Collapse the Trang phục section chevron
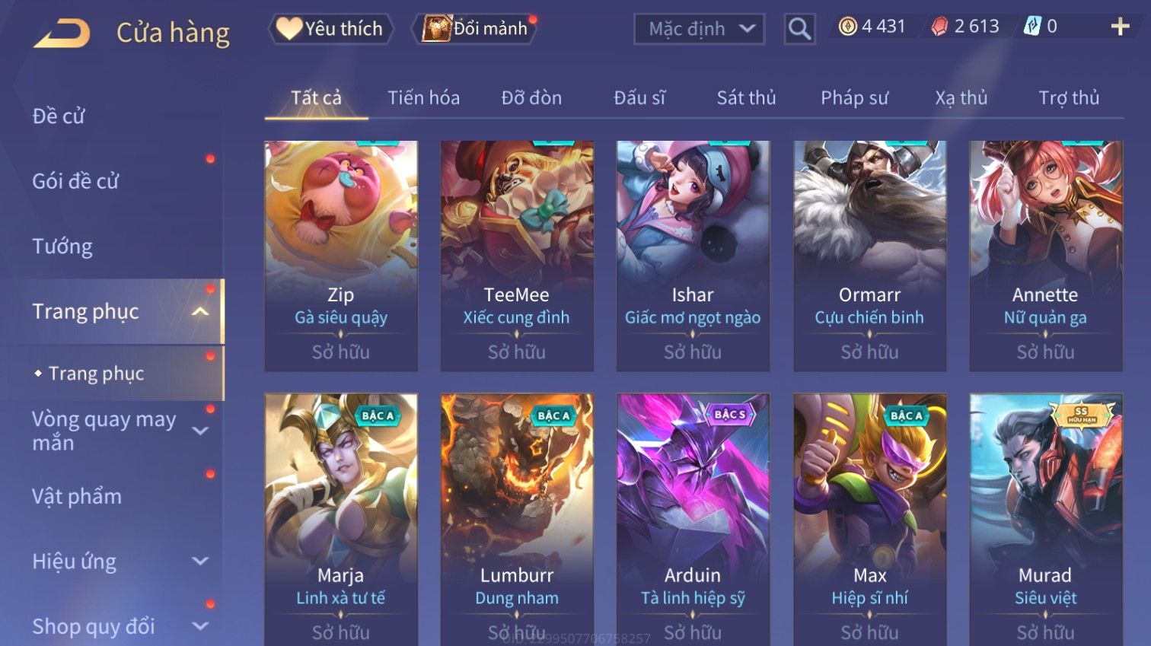1151x646 pixels. [200, 311]
